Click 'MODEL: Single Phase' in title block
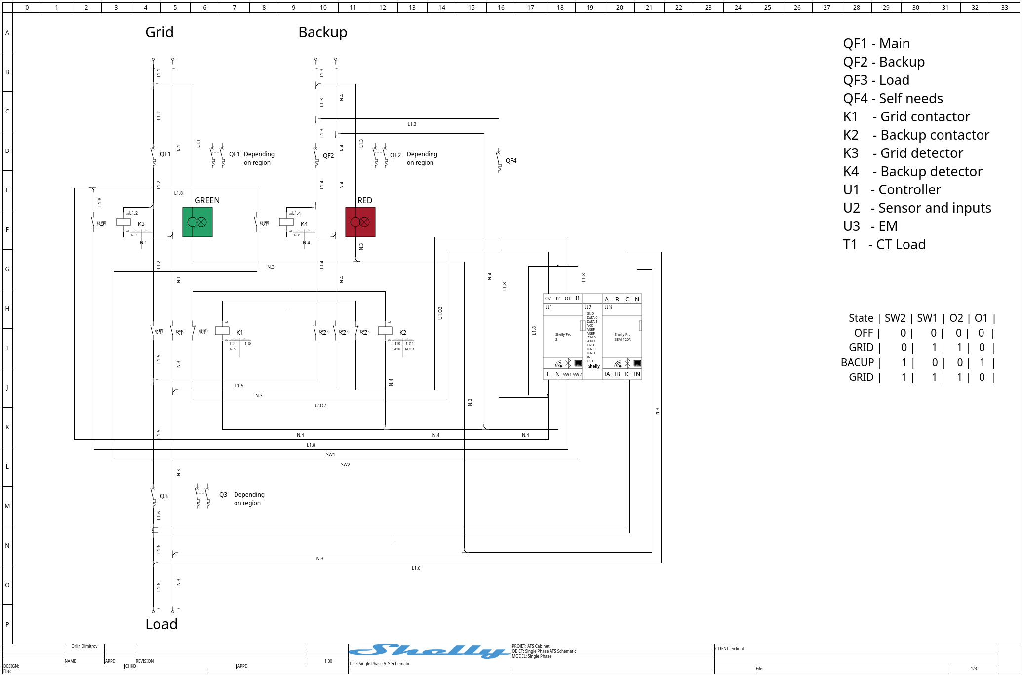Screen dimensions: 1022x676 (x=532, y=656)
